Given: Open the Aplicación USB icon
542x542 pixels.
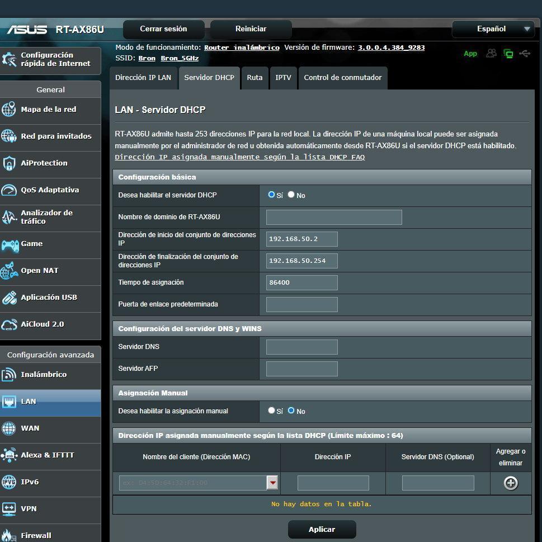Looking at the screenshot, I should point(9,298).
